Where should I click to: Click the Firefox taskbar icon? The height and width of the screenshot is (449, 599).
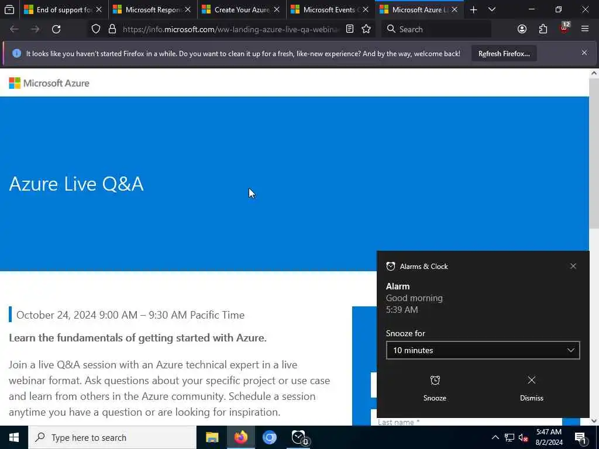(x=240, y=437)
